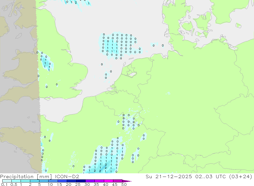Click the 'Precipitation [mm]' title label
Screen dimensions: 254x186
point(26,176)
